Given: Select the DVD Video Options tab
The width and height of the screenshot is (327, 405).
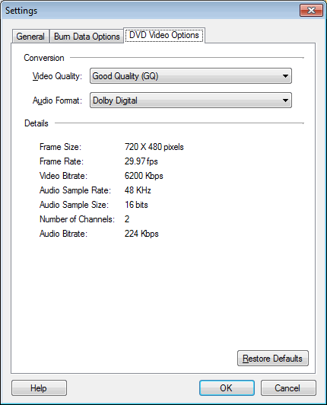Looking at the screenshot, I should [164, 35].
